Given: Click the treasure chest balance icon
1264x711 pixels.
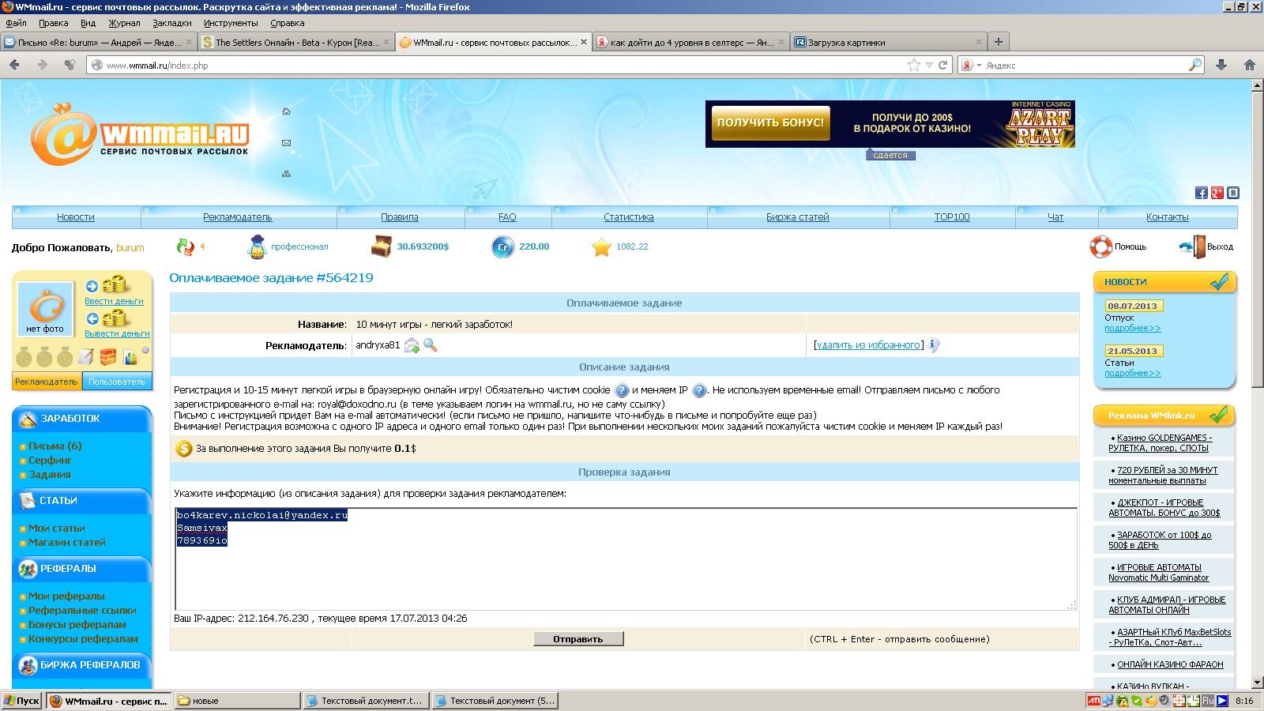Looking at the screenshot, I should (x=381, y=246).
